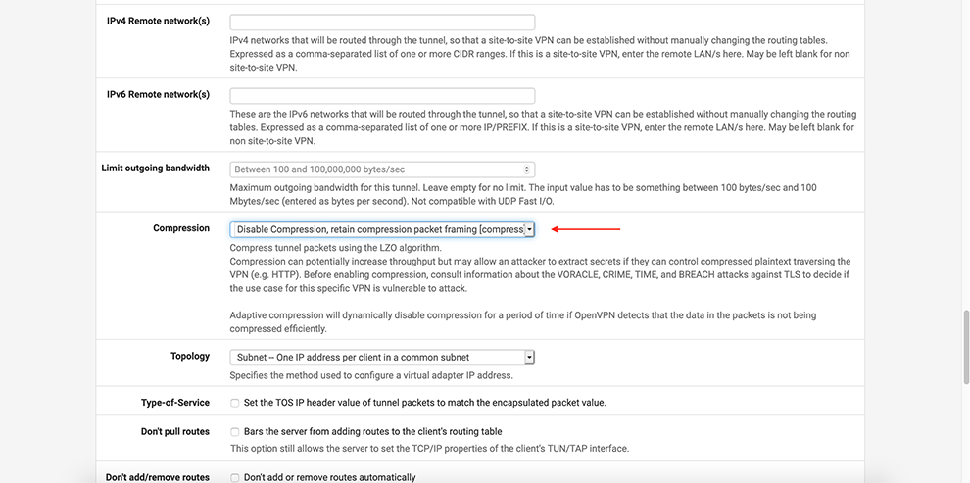Increase bandwidth limit with stepper up arrow
Image resolution: width=970 pixels, height=483 pixels.
click(x=529, y=167)
